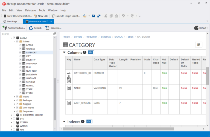Viewport: 210px width, 137px height.
Task: Click the Execute Large Script icon
Action: (53, 16)
